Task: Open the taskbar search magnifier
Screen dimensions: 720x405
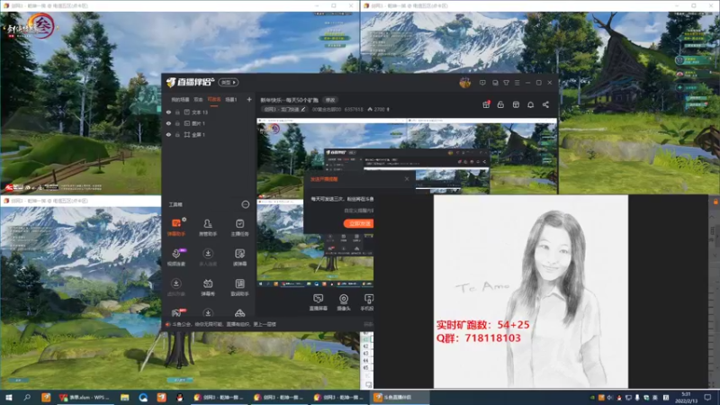Action: (27, 397)
